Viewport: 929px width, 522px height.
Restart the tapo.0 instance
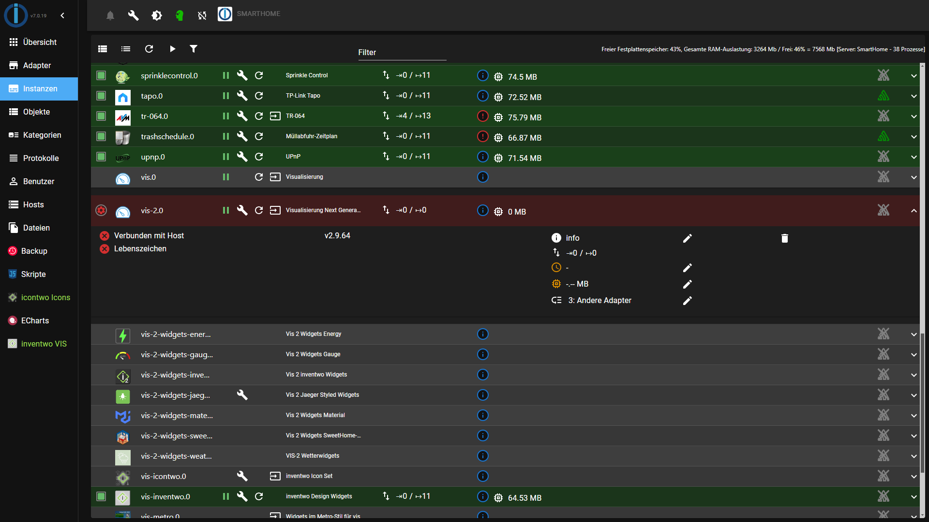coord(259,96)
